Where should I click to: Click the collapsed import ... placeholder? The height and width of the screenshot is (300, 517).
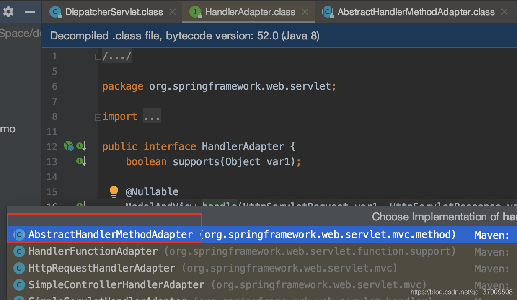point(152,116)
